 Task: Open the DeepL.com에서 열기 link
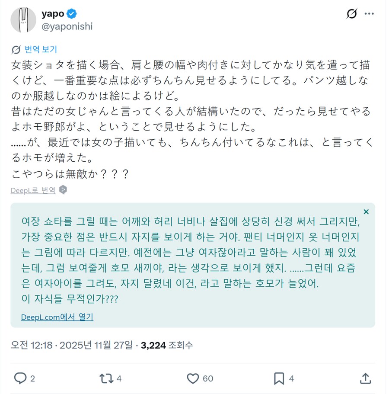point(56,317)
